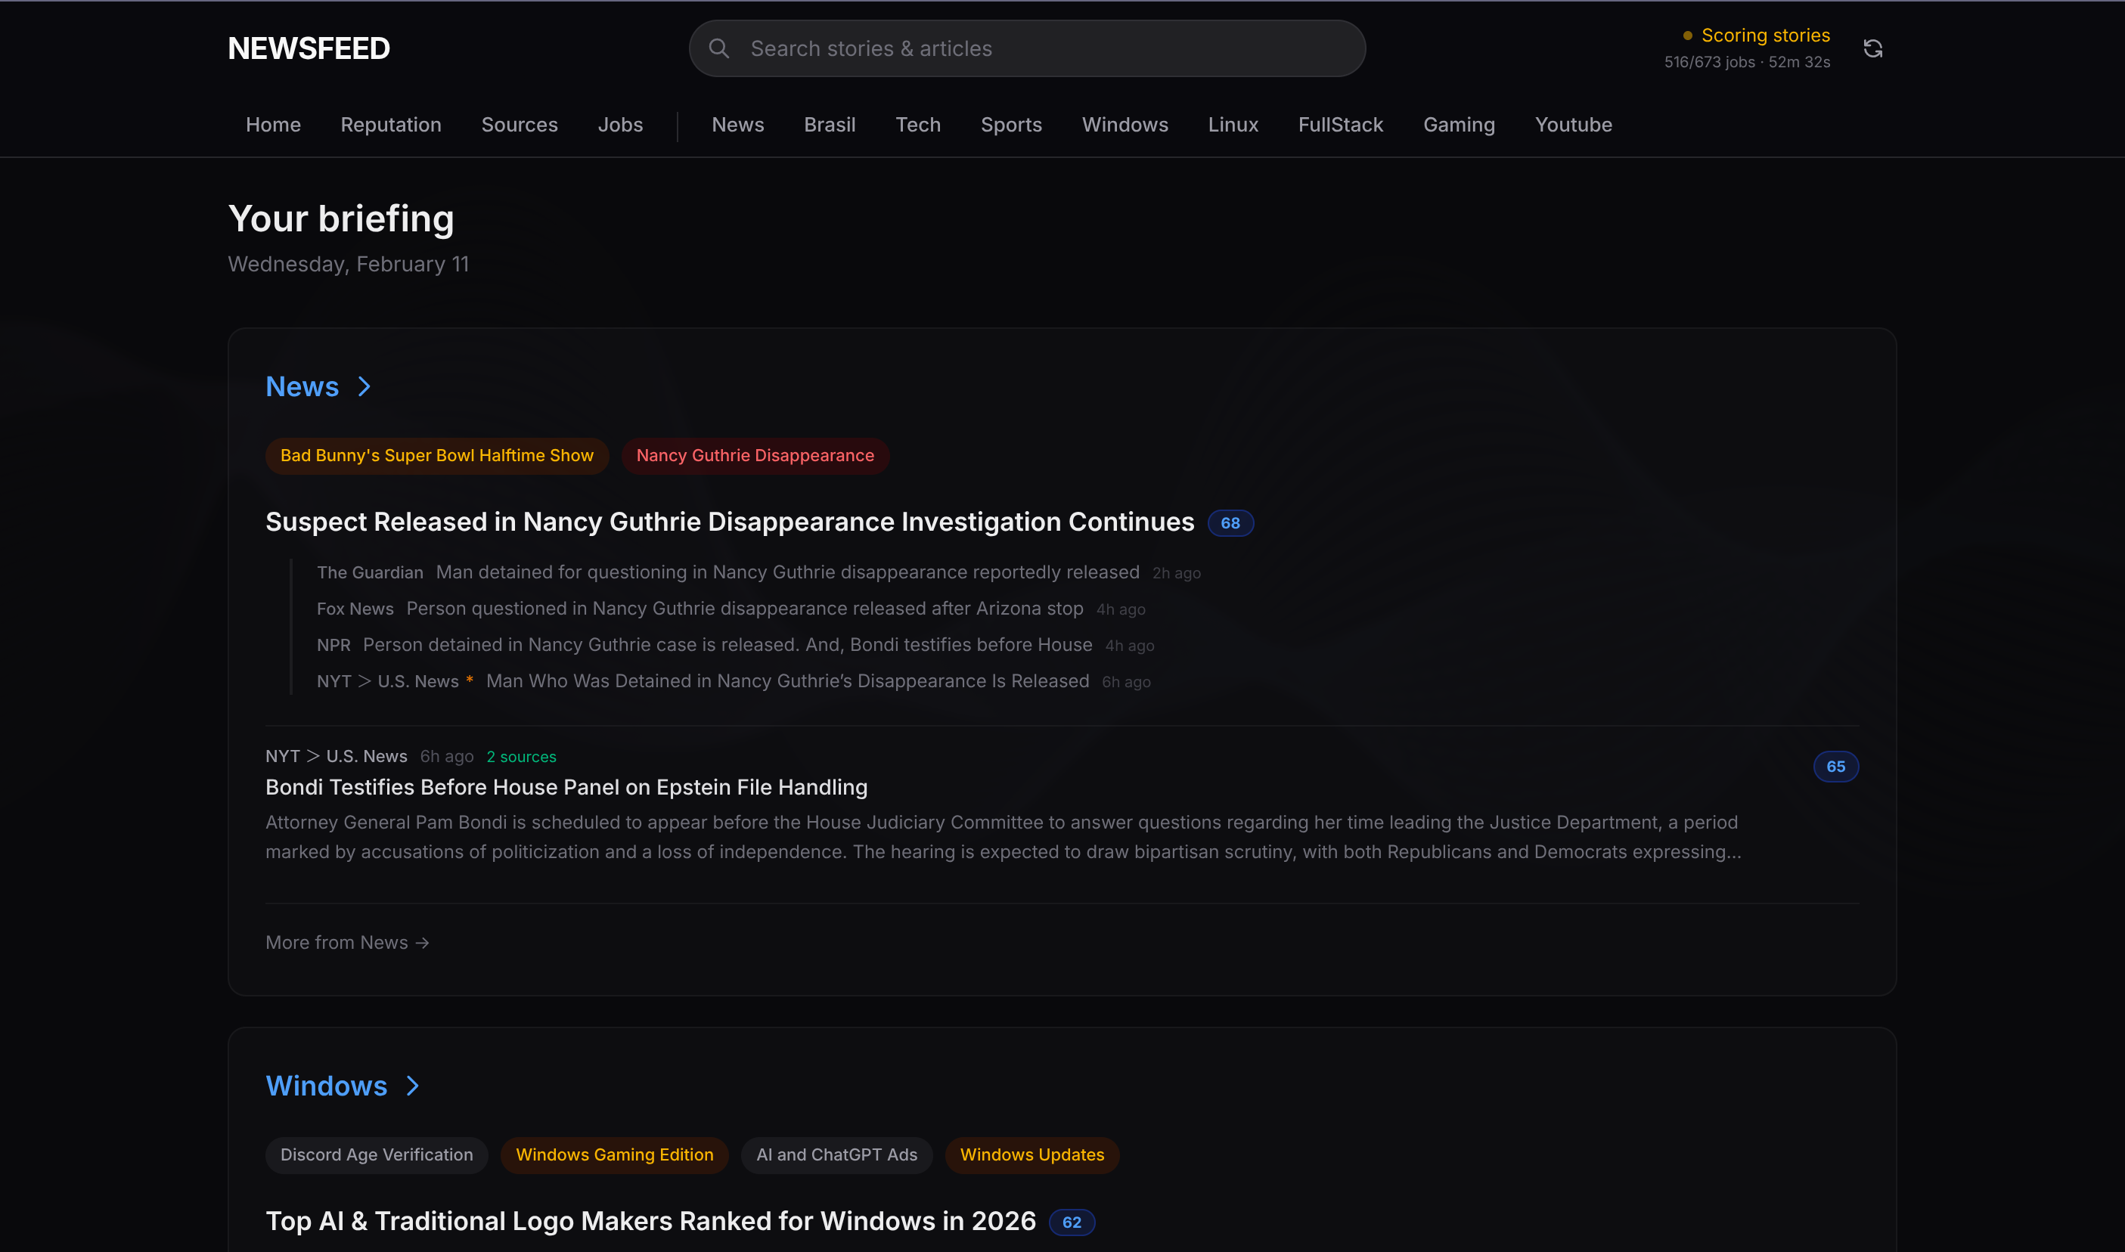
Task: Click the NEWSFEED logo
Action: pos(309,49)
